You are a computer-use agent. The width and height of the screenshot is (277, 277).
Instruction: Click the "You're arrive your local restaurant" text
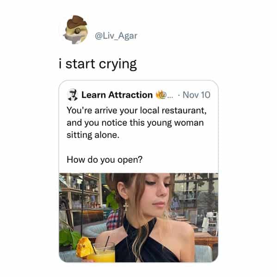[136, 111]
